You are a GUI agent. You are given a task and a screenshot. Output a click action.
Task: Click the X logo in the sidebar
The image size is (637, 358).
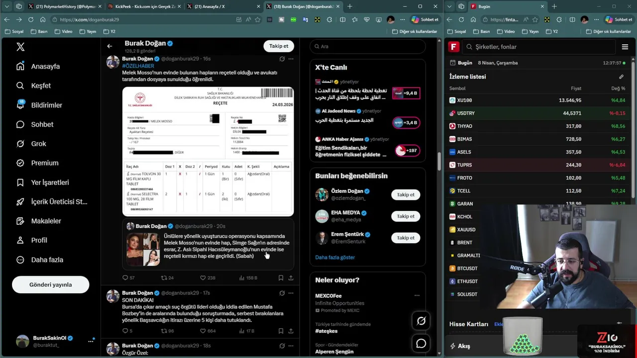click(x=20, y=47)
